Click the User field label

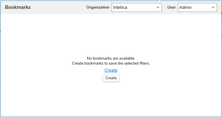tap(171, 7)
